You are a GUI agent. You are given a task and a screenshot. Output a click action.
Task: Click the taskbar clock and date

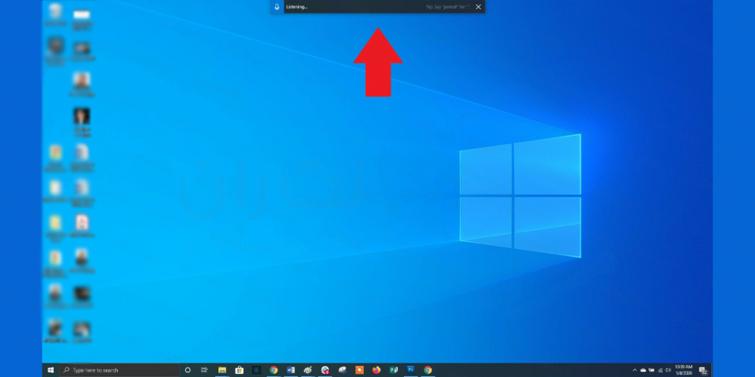tap(683, 370)
